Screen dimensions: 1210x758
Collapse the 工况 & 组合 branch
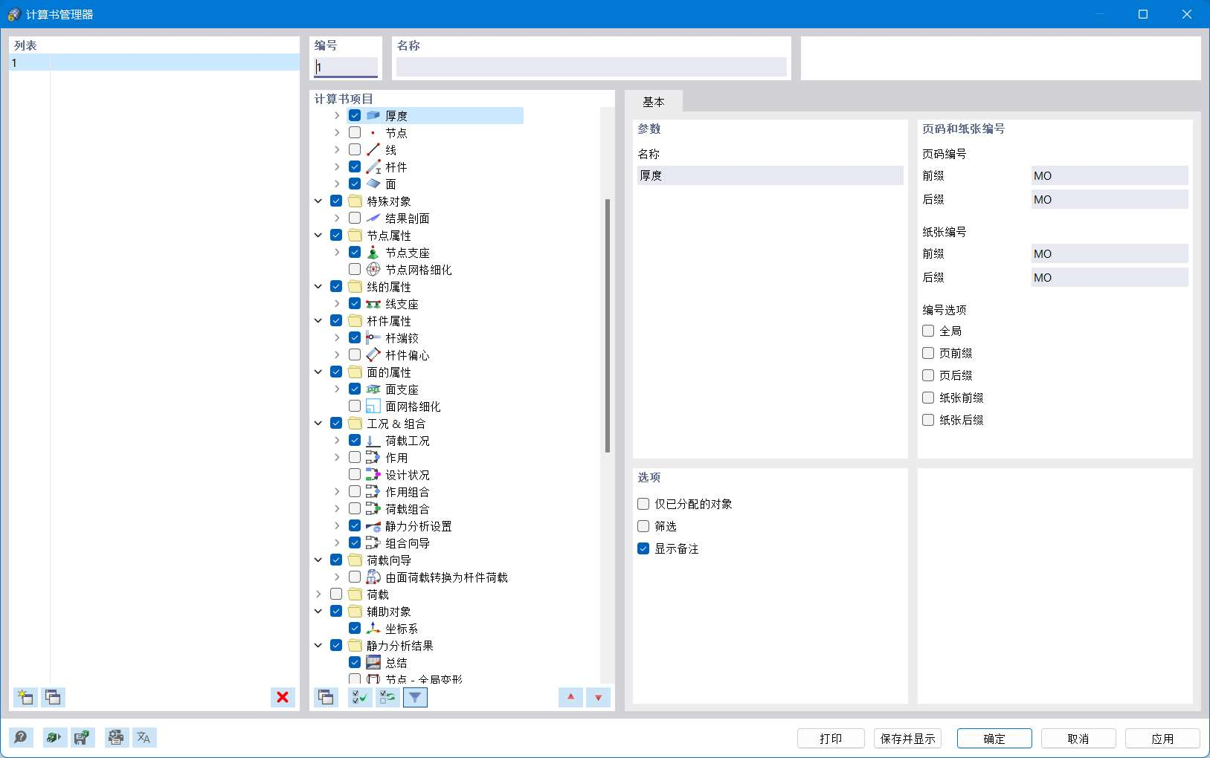(318, 423)
